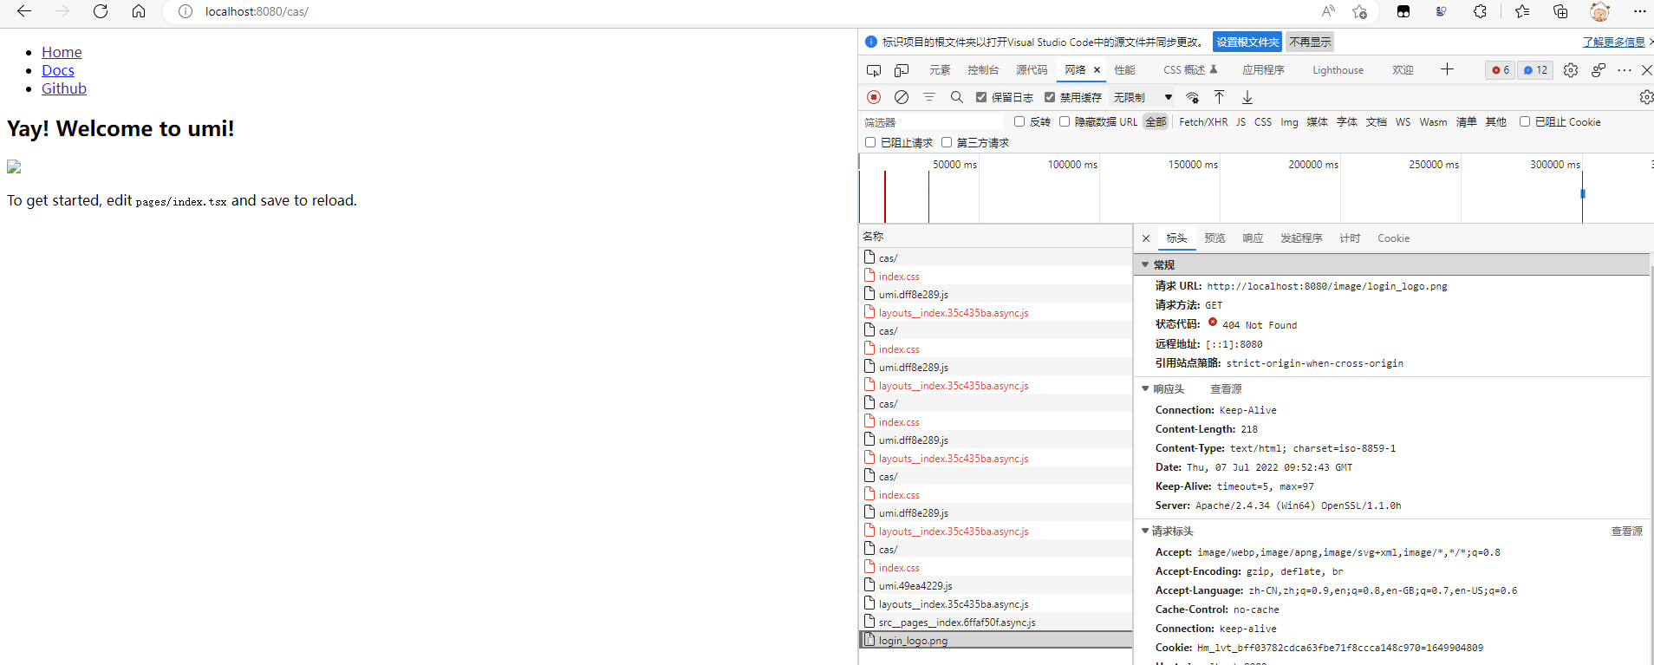
Task: Open the Cookie tab in request details
Action: [x=1393, y=238]
